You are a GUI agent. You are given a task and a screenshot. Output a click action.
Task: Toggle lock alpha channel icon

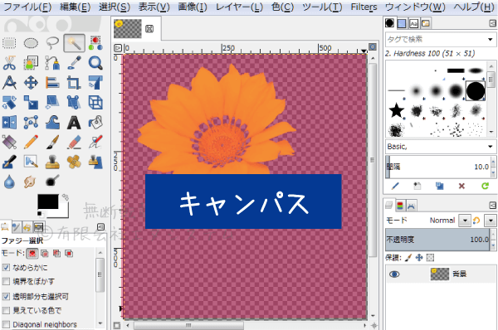coord(430,258)
